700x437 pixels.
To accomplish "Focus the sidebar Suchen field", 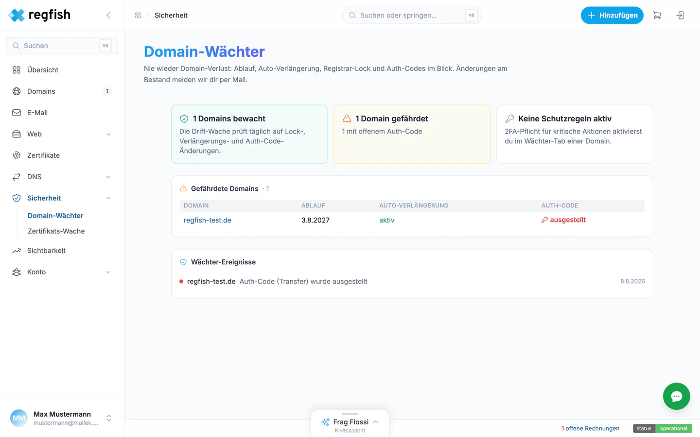I will pos(62,46).
